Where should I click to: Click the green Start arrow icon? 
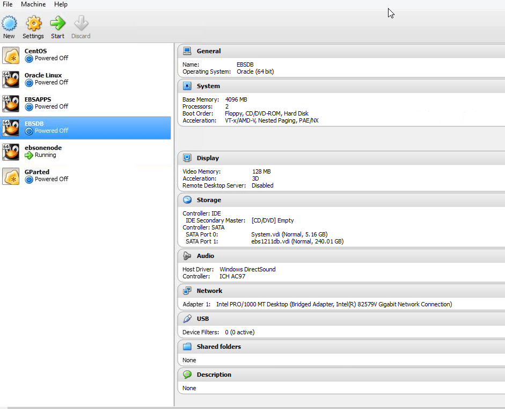tap(57, 23)
